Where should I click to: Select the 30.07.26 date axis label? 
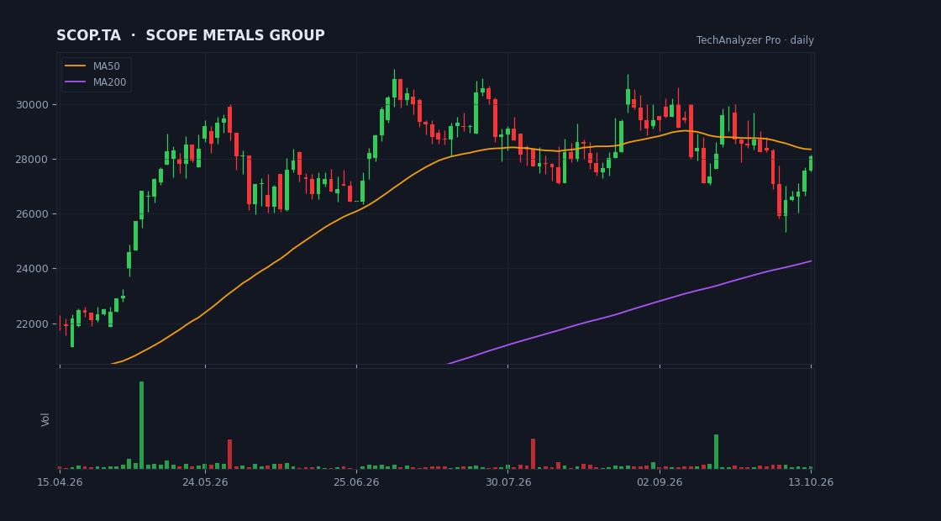click(x=508, y=482)
